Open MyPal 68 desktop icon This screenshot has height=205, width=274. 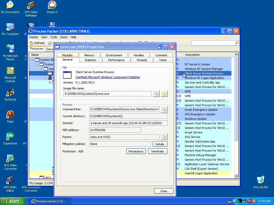pos(10,95)
